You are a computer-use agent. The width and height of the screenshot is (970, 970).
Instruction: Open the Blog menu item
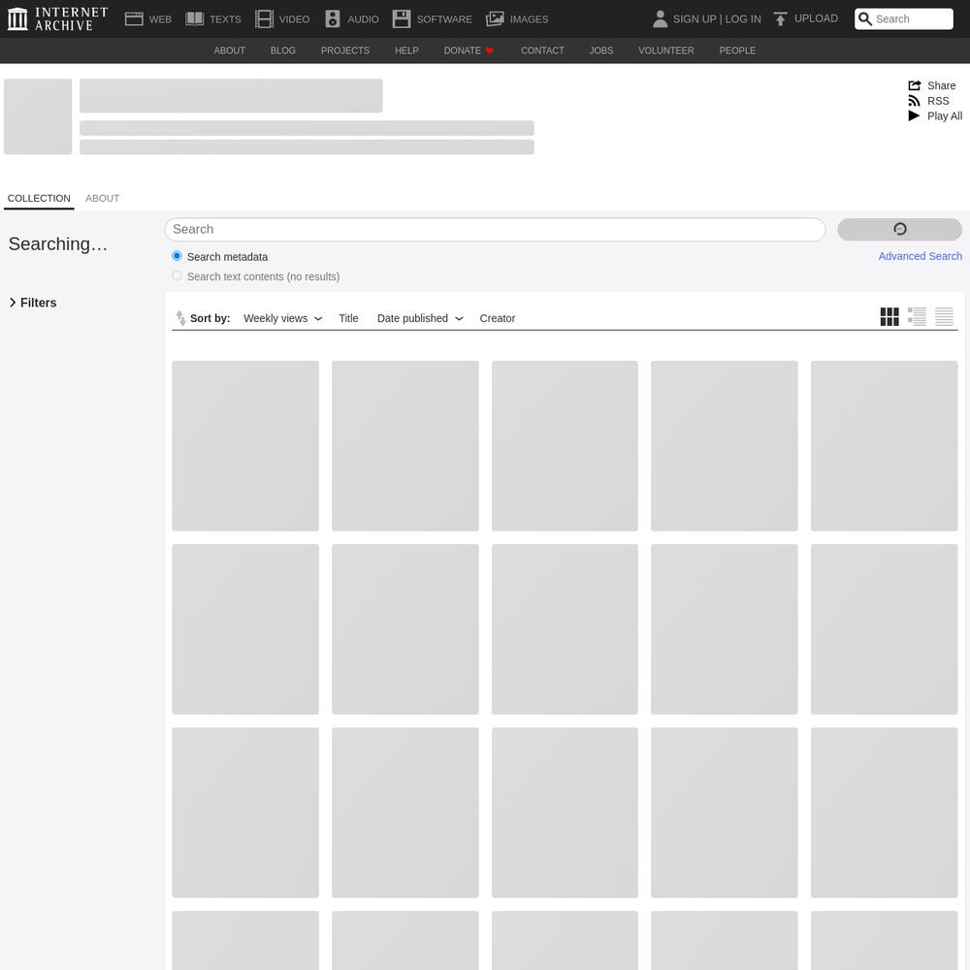(x=282, y=50)
